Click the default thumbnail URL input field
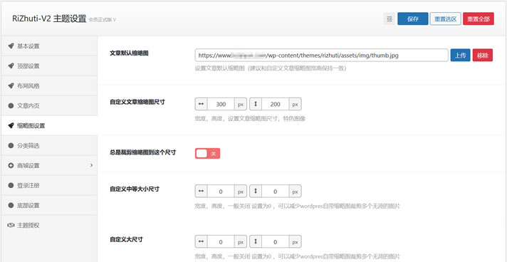This screenshot has width=507, height=262. pyautogui.click(x=321, y=56)
